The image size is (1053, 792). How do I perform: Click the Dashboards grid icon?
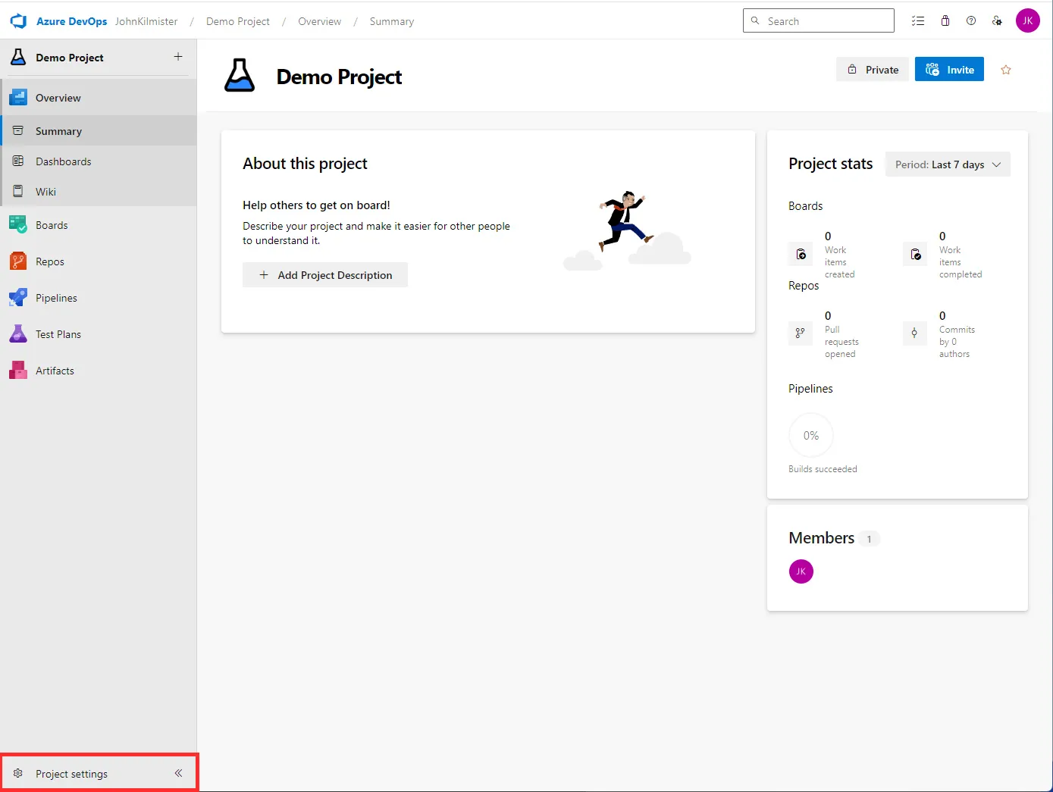[18, 161]
